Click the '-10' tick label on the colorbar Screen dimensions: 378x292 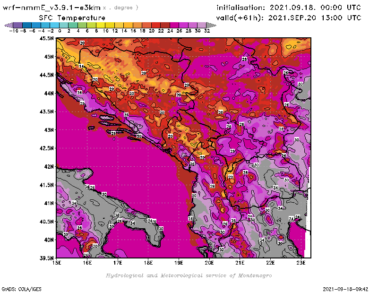tap(14, 31)
